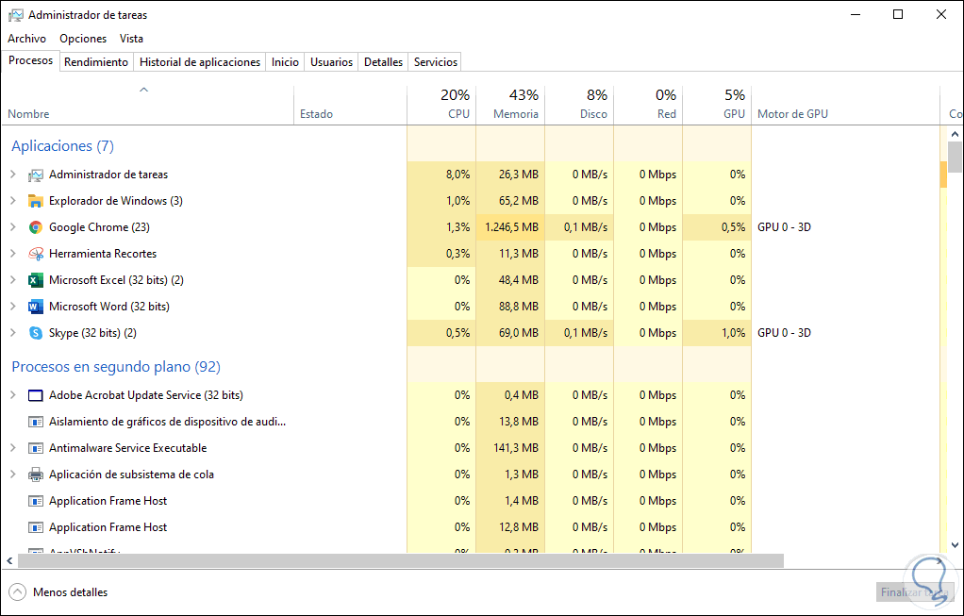Select the Explorador de Windows icon

[36, 201]
